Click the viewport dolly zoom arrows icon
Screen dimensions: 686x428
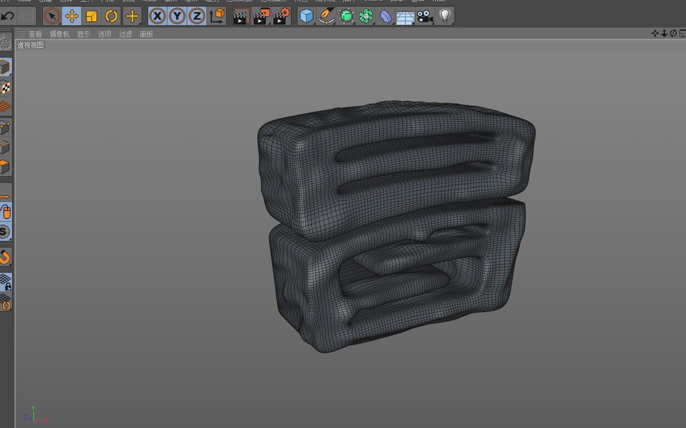(x=664, y=33)
